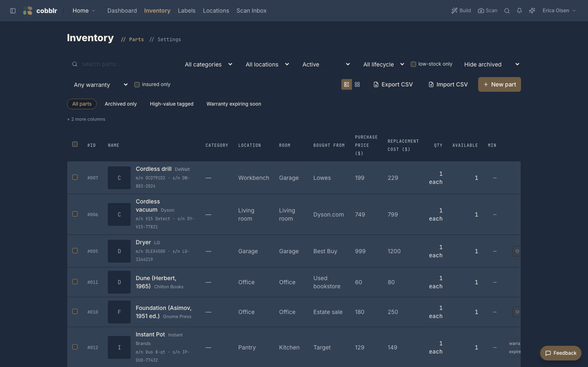Screen dimensions: 588x367
Task: Click the shield badge on Dryer row
Action: click(x=517, y=251)
